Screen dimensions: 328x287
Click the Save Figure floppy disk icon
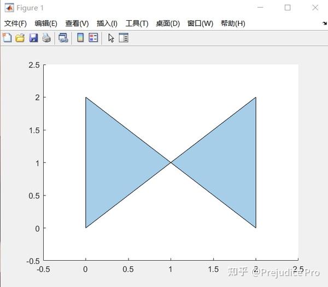click(33, 38)
